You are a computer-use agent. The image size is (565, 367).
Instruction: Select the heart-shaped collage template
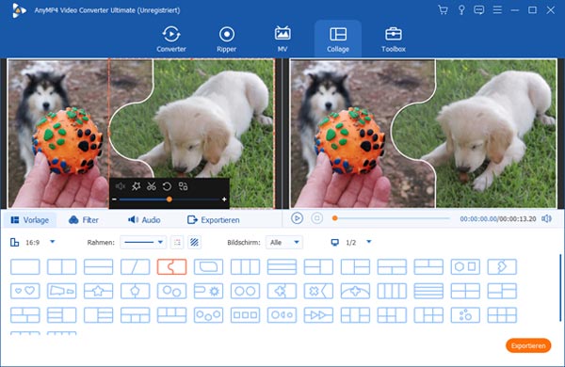(25, 291)
